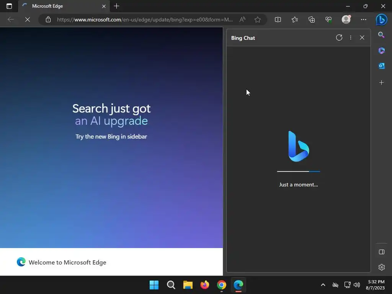
Task: View site information lock icon
Action: [48, 20]
